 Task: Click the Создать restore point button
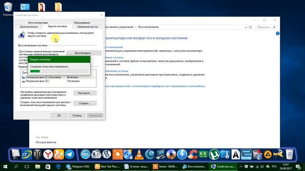click(85, 103)
